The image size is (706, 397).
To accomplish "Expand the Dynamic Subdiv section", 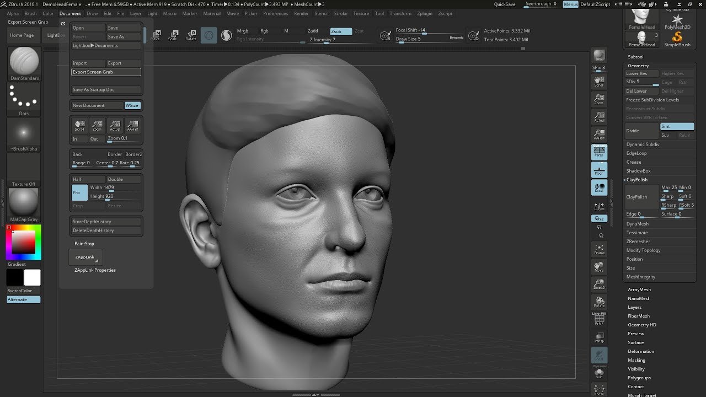I will coord(643,144).
